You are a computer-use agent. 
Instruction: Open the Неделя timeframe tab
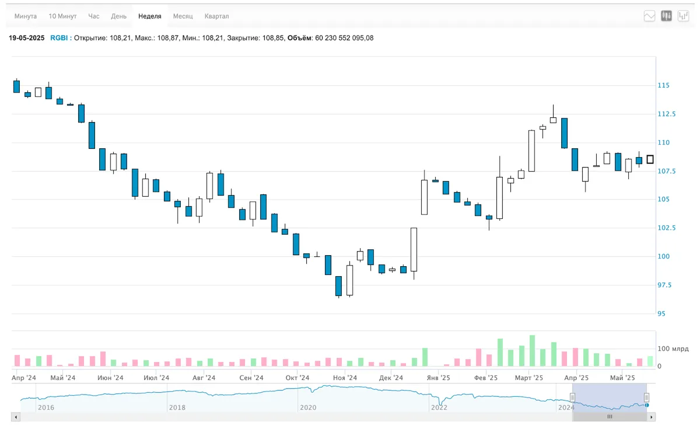150,16
